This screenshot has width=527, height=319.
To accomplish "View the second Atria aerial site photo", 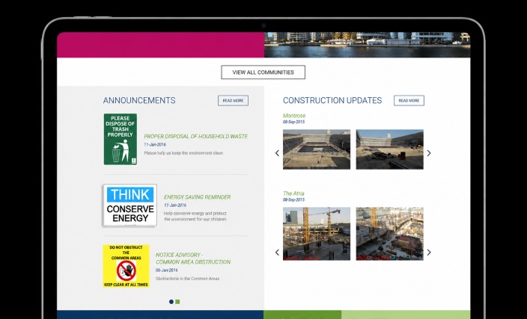I will coord(390,234).
